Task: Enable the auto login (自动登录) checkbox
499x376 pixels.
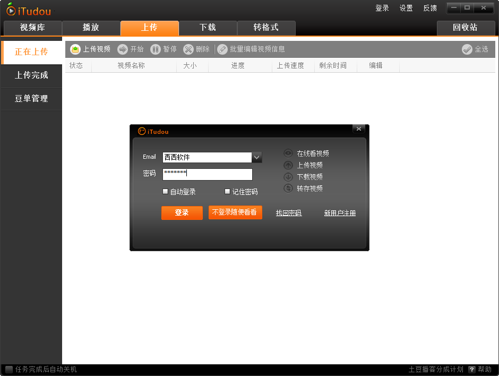Action: [x=166, y=192]
